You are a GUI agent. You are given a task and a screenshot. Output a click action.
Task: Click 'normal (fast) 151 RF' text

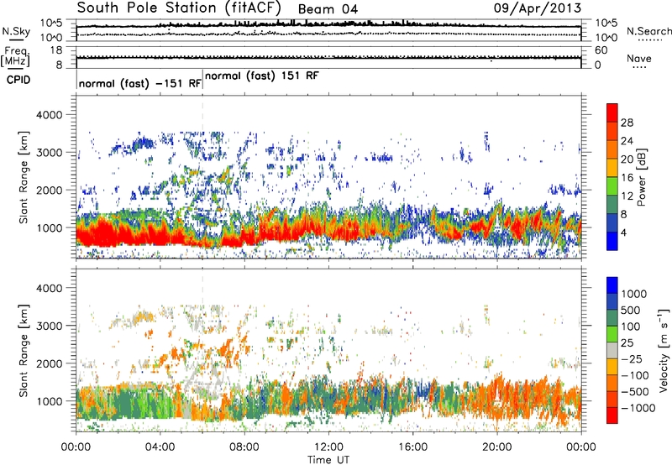click(x=262, y=76)
